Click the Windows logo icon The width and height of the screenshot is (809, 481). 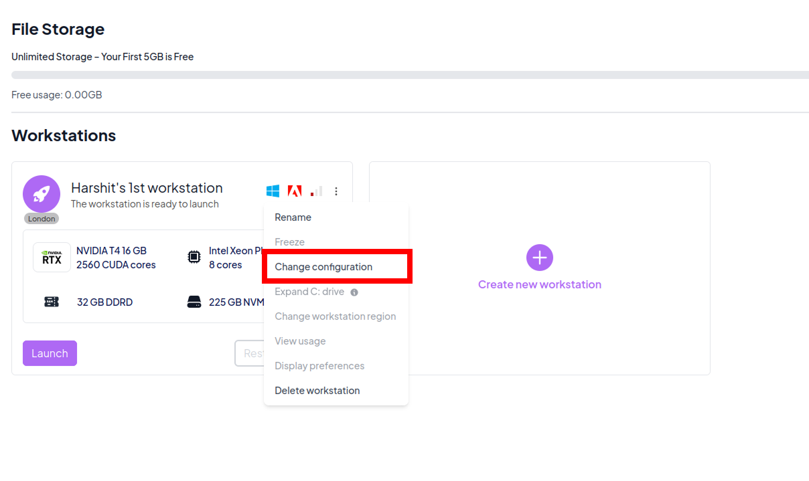point(273,191)
